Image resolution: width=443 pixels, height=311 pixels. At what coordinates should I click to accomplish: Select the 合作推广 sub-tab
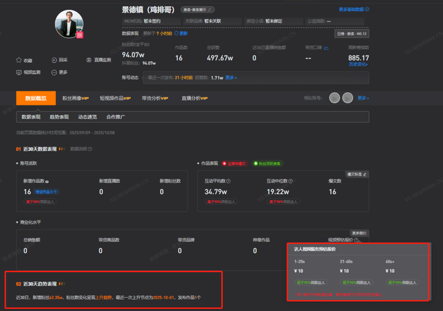tap(116, 117)
